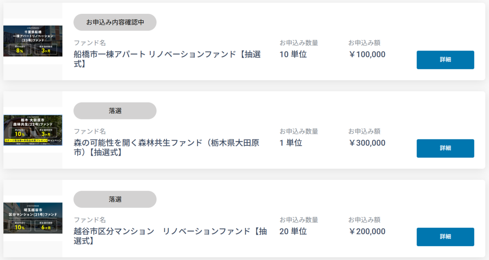Click the ￥300,000 application amount

coord(367,143)
